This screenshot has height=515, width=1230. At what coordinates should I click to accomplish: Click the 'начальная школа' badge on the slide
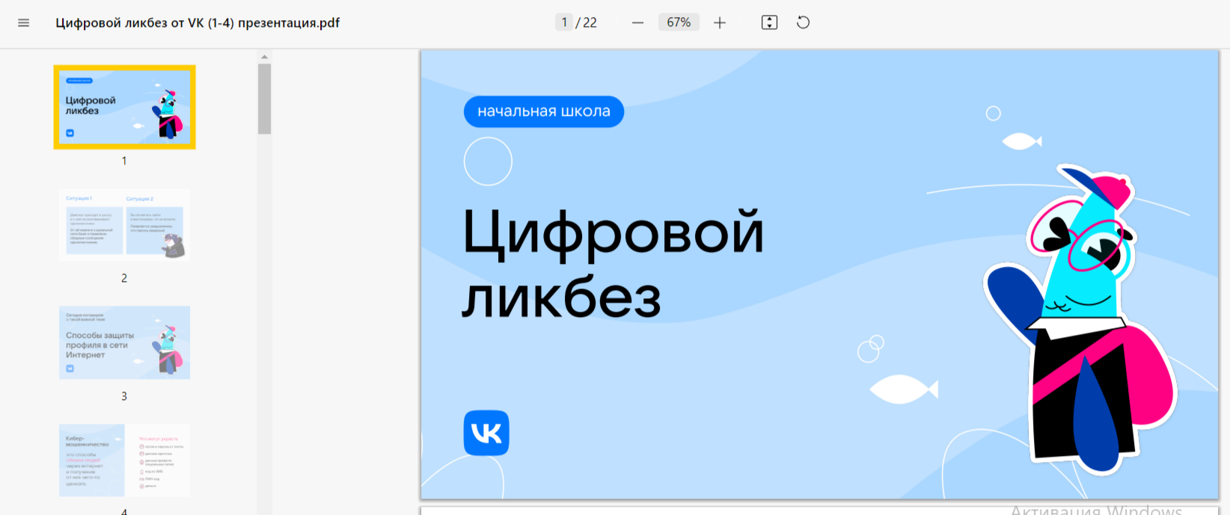tap(544, 111)
